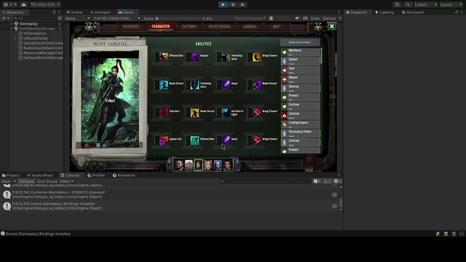The height and width of the screenshot is (262, 466).
Task: Click the Hierarchy search field
Action: click(36, 18)
